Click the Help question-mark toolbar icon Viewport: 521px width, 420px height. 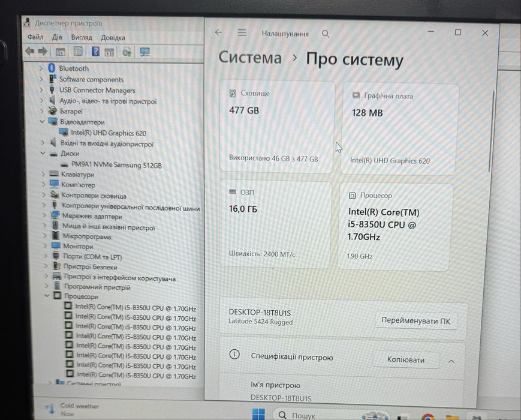pyautogui.click(x=95, y=52)
